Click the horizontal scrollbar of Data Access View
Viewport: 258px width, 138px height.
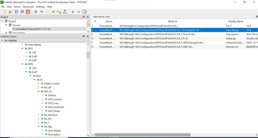[x=143, y=135]
